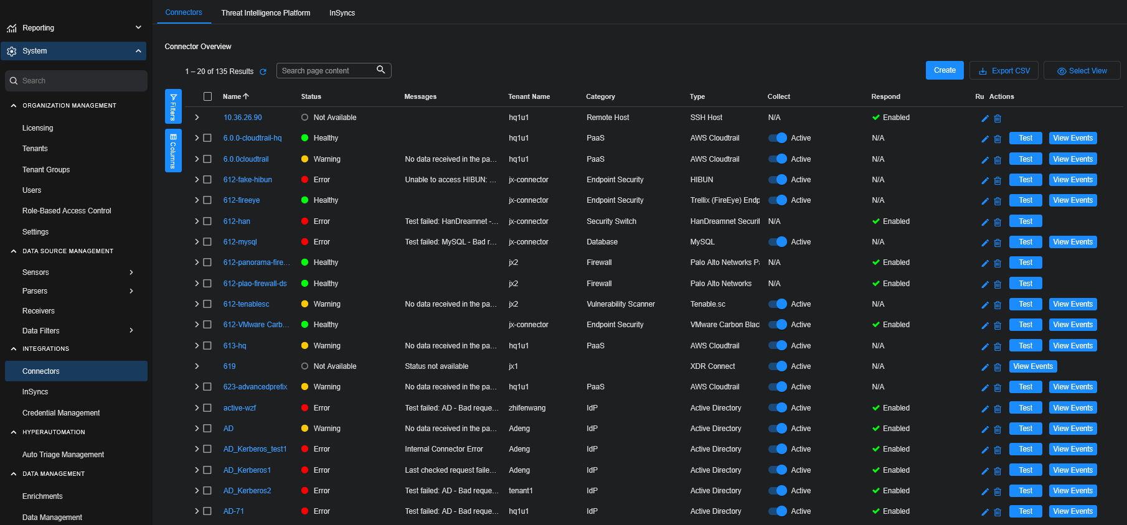Select the checkbox for 612-fireeye row
This screenshot has width=1127, height=525.
pyautogui.click(x=207, y=200)
